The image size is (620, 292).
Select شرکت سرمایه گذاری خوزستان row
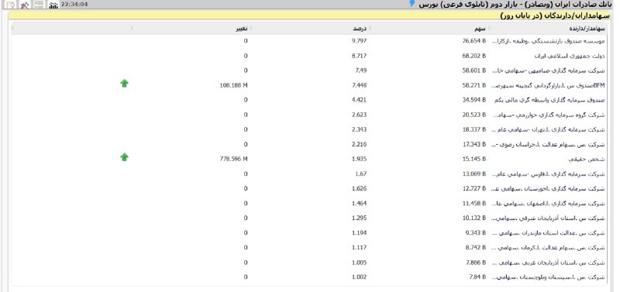tap(548, 189)
